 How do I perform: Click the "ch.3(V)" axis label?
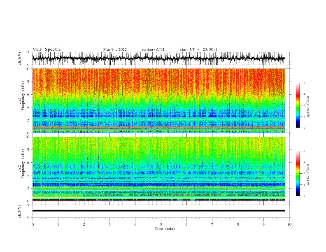coord(20,211)
